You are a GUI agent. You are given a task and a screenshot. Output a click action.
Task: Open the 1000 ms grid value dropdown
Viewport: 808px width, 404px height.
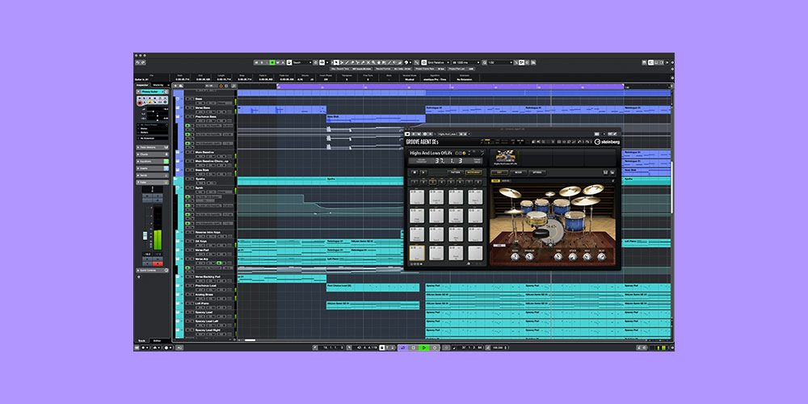pos(466,62)
